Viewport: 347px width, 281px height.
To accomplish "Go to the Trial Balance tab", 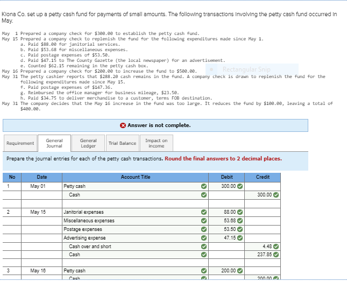I will [x=122, y=143].
